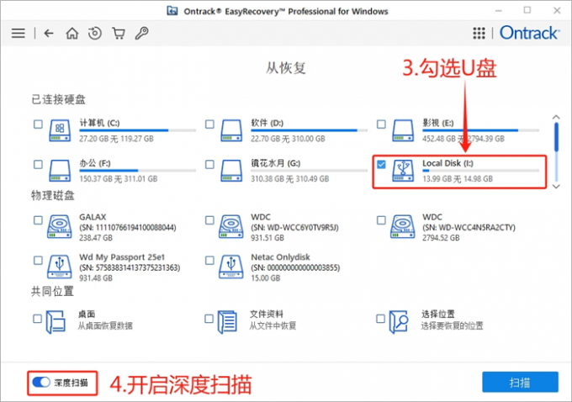Check the 软件 (D:) checkbox
Viewport: 572px width, 402px height.
[x=209, y=124]
